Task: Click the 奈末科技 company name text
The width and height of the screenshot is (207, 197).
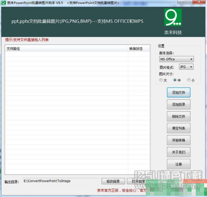Action: tap(173, 32)
